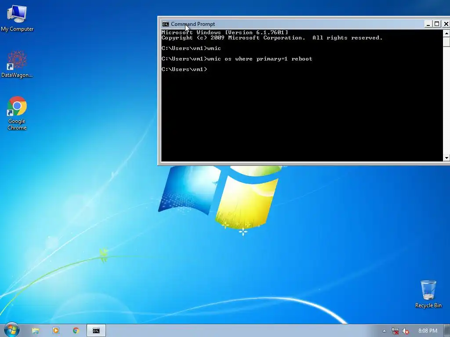450x337 pixels.
Task: Open the 8:08 PM clock
Action: [x=428, y=331]
